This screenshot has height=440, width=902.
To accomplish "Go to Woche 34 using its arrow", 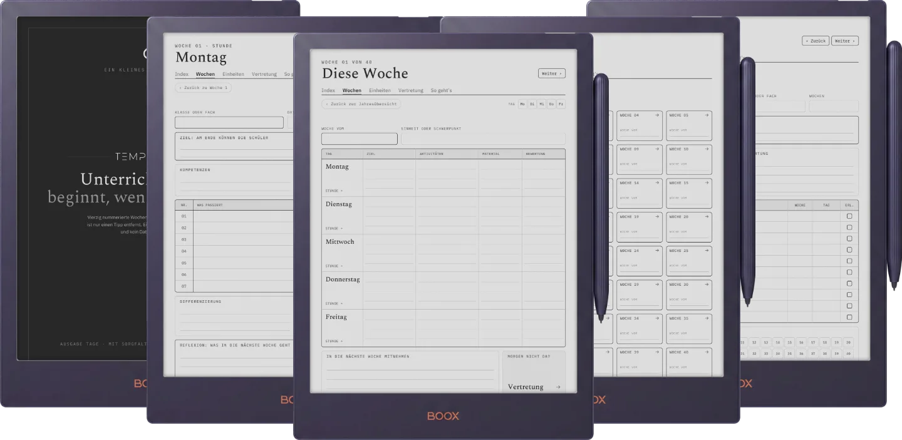I will (x=657, y=318).
